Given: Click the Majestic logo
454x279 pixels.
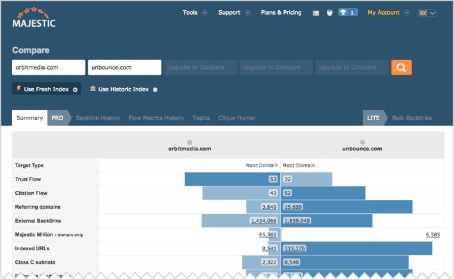Looking at the screenshot, I should [34, 17].
